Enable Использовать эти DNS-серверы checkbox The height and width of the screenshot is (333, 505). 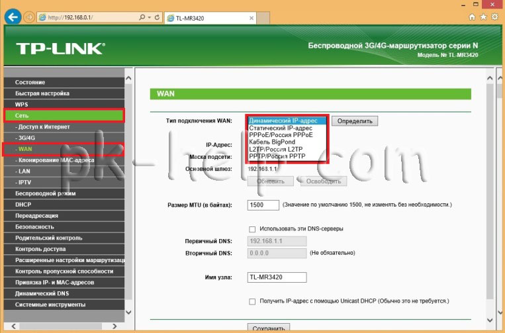point(252,229)
